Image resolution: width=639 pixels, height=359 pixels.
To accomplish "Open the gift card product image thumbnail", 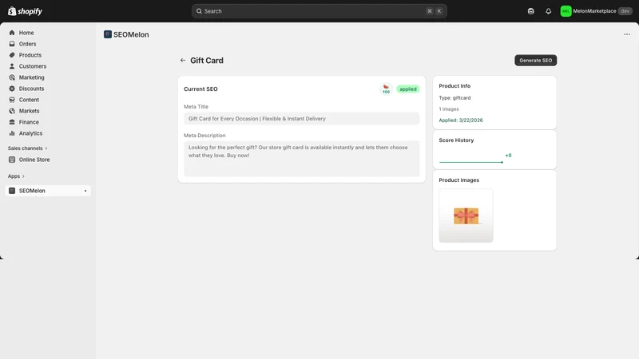I will [x=466, y=215].
